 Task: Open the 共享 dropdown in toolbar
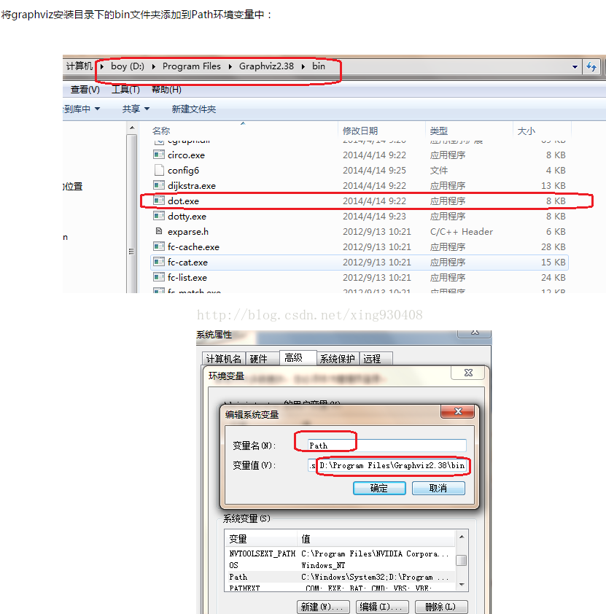click(x=136, y=109)
